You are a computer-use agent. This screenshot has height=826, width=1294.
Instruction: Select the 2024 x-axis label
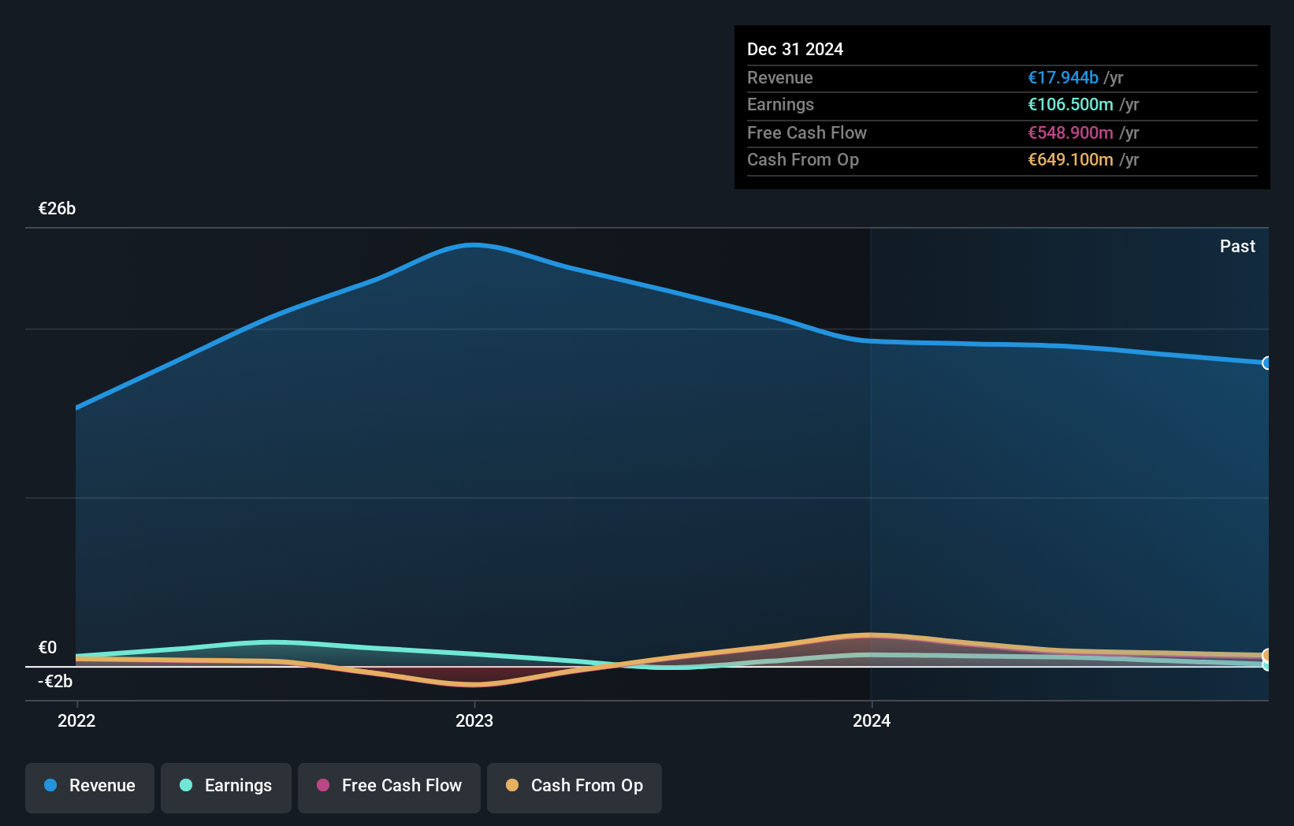(x=872, y=720)
